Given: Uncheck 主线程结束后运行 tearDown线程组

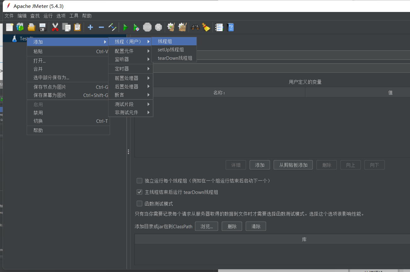Looking at the screenshot, I should pyautogui.click(x=139, y=192).
